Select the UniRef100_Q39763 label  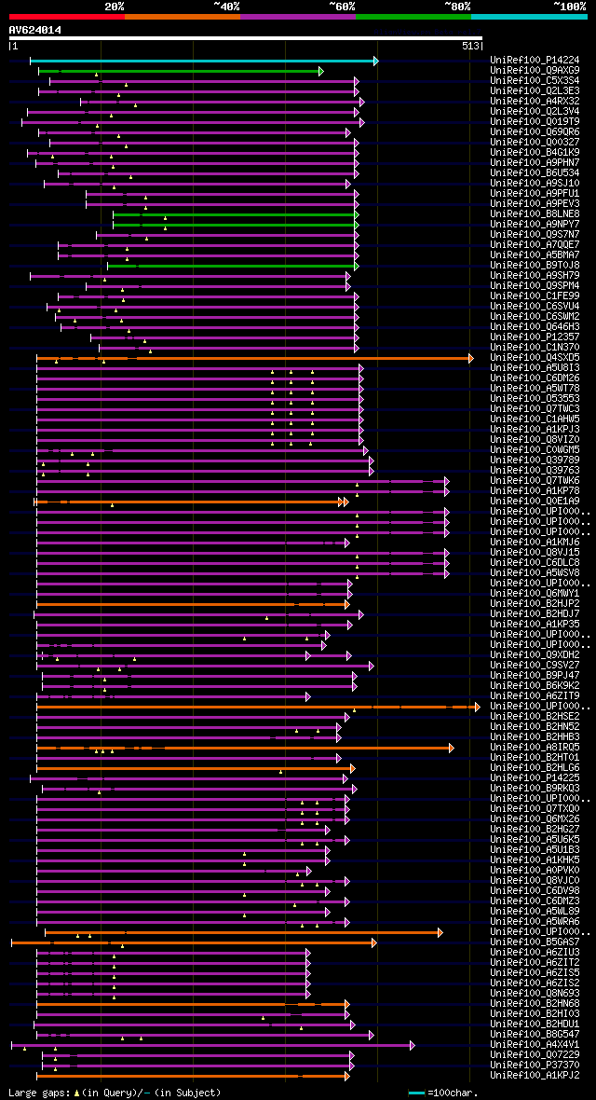[x=535, y=470]
